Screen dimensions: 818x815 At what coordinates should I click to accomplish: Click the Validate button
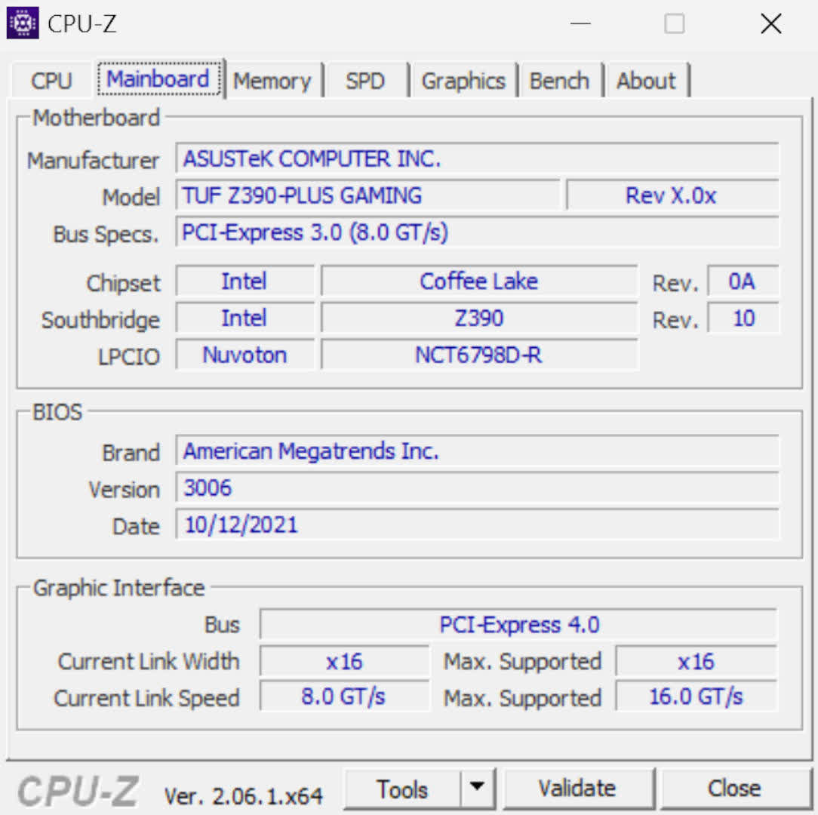pos(577,789)
